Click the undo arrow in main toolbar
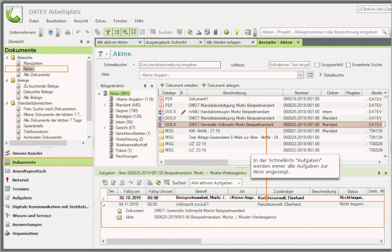The height and width of the screenshot is (252, 392). [79, 32]
